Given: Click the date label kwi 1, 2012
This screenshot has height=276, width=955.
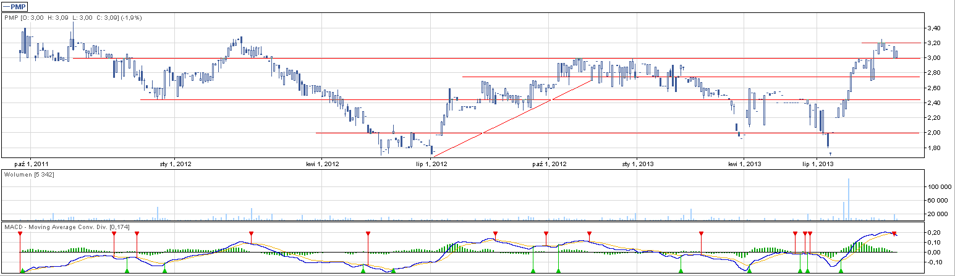Looking at the screenshot, I should [x=323, y=164].
